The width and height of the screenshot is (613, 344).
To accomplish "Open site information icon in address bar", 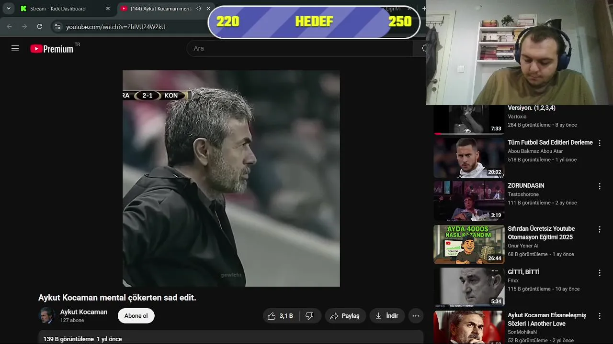I will point(57,27).
